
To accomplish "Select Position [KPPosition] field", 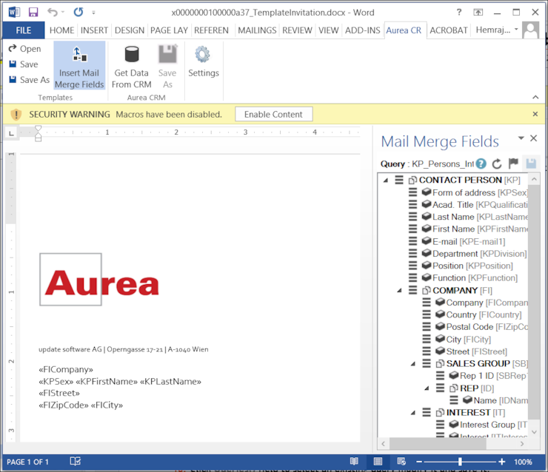I will click(x=472, y=266).
